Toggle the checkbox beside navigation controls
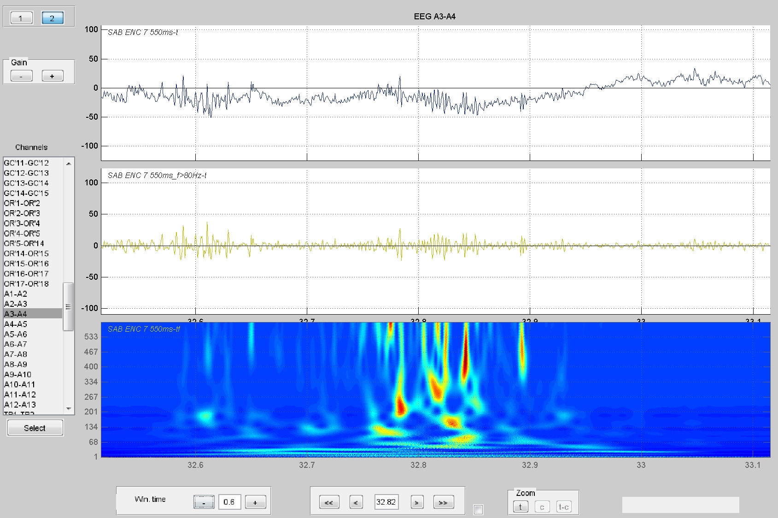The height and width of the screenshot is (518, 778). coord(479,510)
